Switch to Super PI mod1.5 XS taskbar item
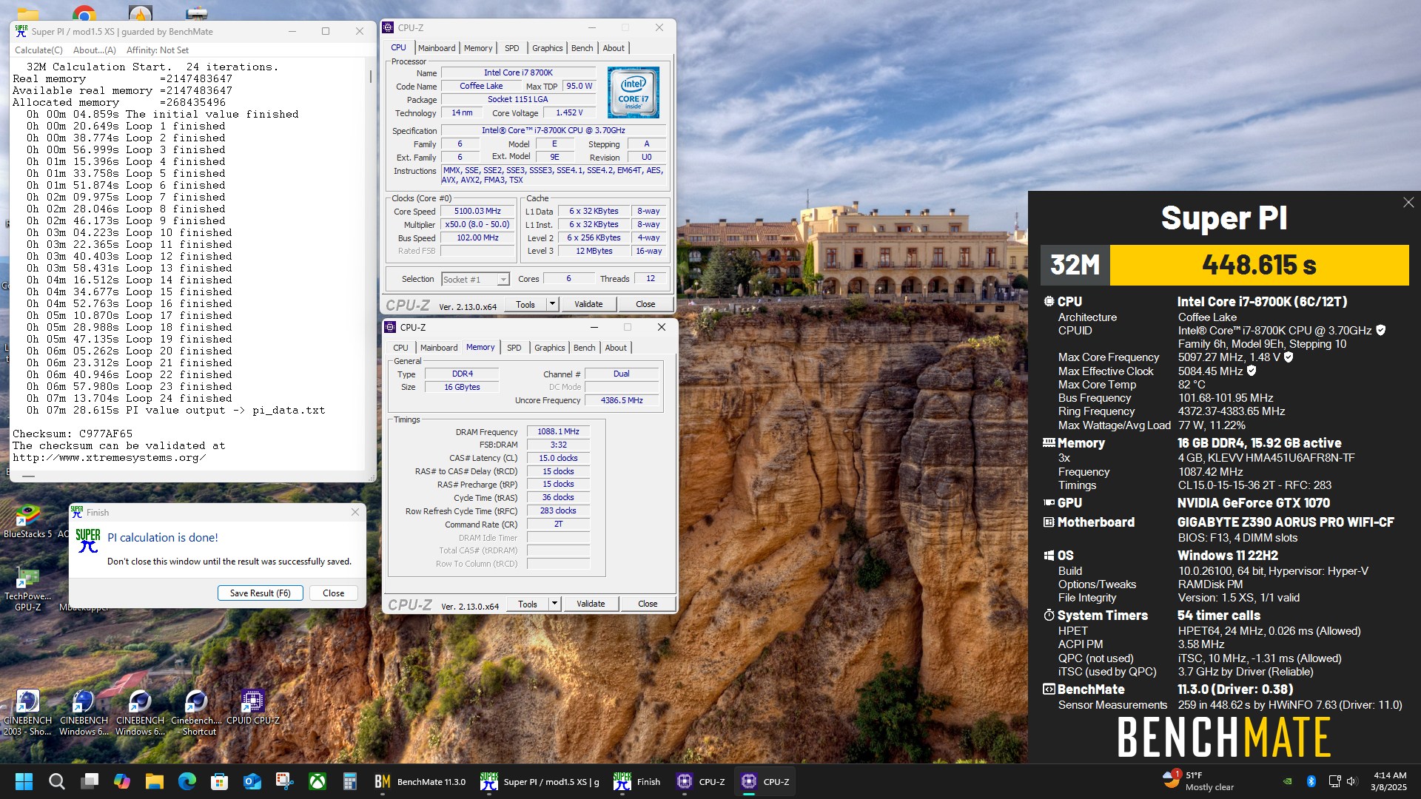 (x=540, y=781)
